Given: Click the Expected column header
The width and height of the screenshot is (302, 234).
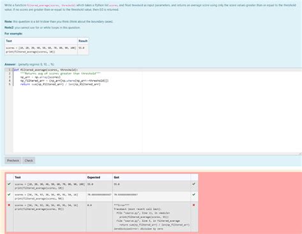Looking at the screenshot, I should pyautogui.click(x=94, y=177).
